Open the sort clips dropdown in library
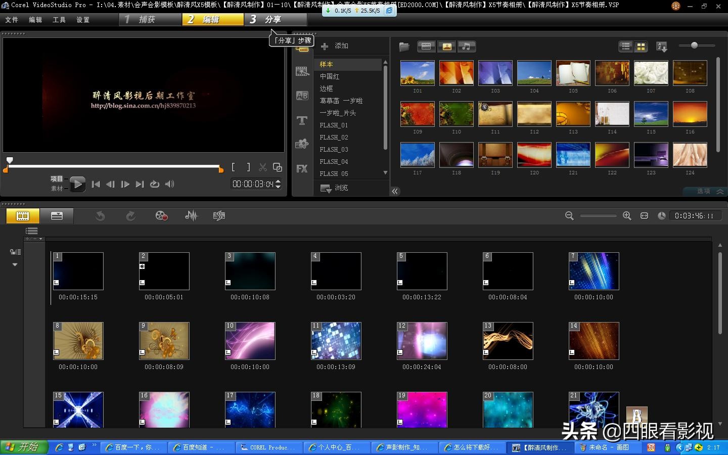Screen dimensions: 728x455 [x=661, y=47]
